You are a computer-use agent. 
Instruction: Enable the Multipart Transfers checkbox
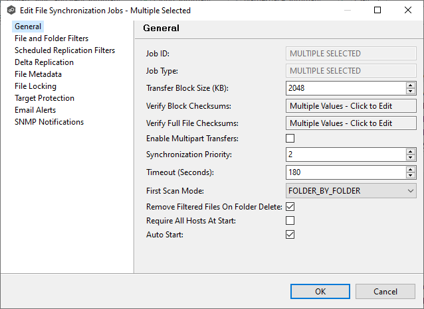pos(290,139)
